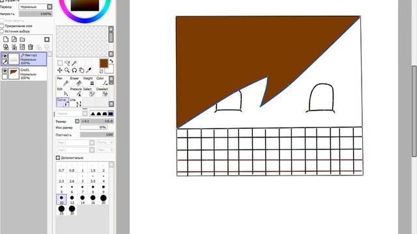
Task: Choose the Curve tool
Action: pos(63,103)
